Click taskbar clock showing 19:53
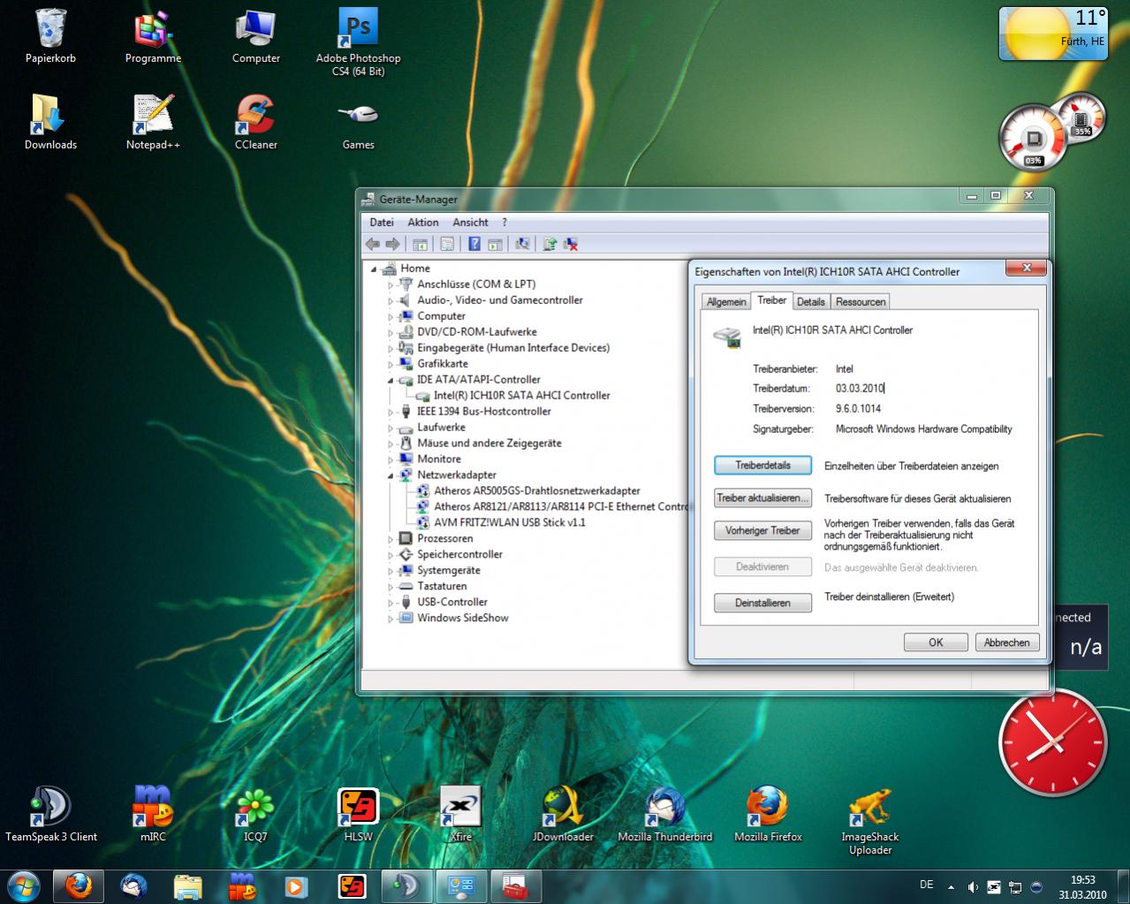Screen dimensions: 1130x904 1082,887
